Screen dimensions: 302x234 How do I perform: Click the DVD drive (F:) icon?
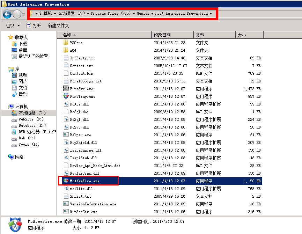pyautogui.click(x=14, y=132)
